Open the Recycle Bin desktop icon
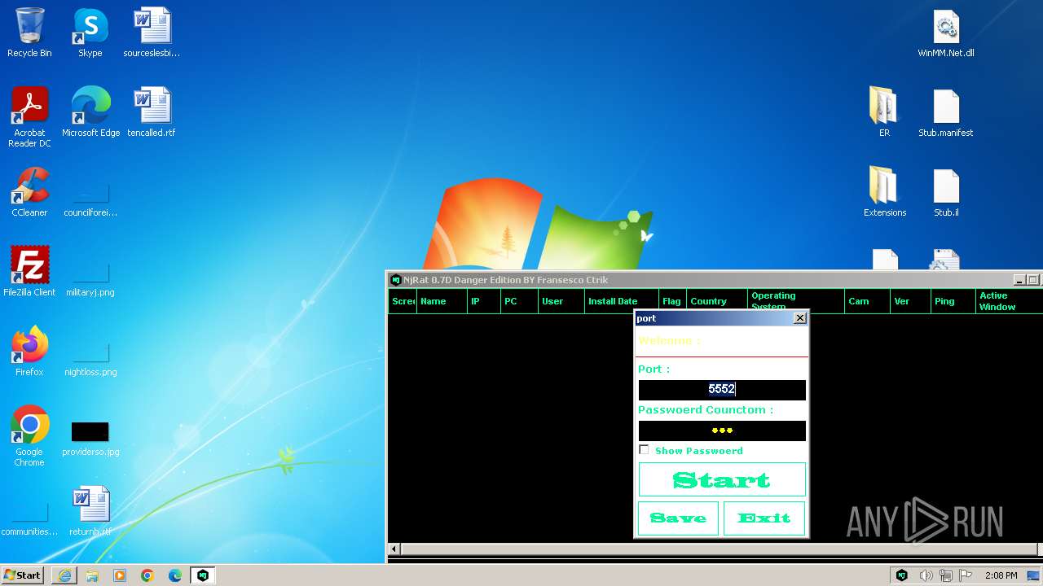This screenshot has width=1043, height=586. pos(29,33)
